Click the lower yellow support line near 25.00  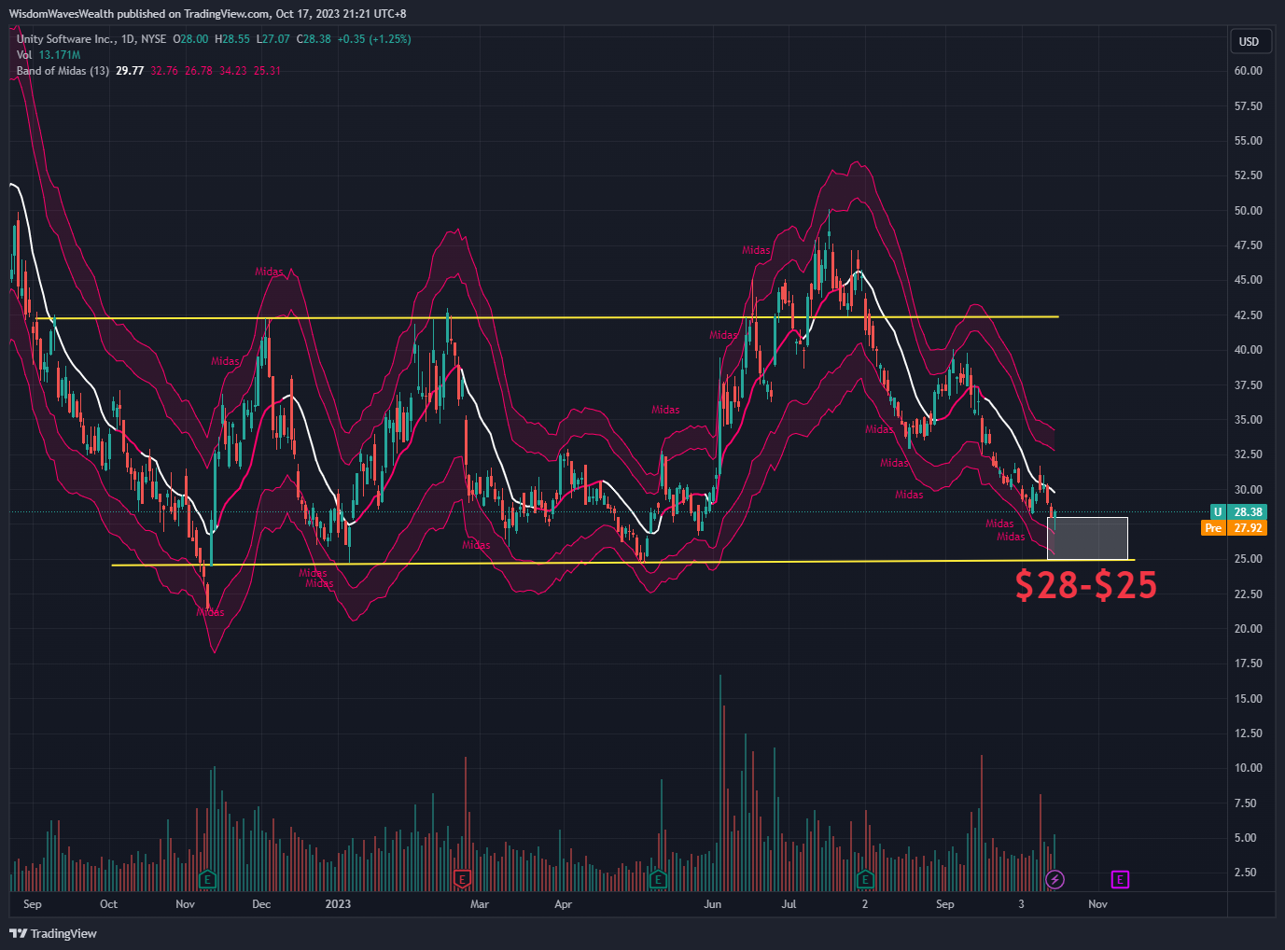623,563
